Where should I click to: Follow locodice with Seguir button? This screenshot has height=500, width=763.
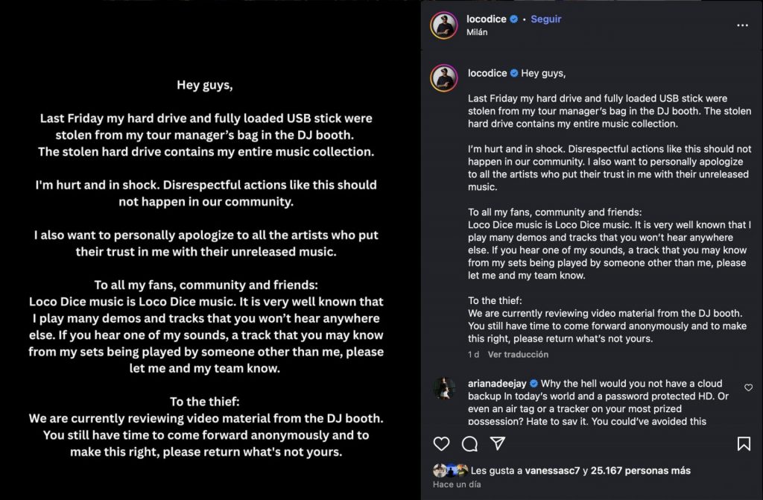tap(545, 19)
